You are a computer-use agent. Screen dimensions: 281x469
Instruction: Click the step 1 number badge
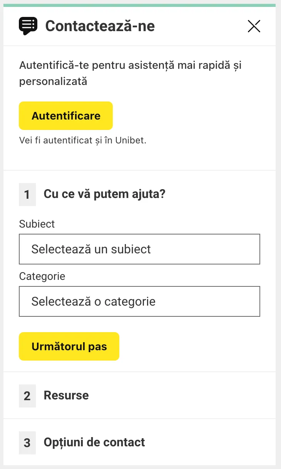pos(27,194)
